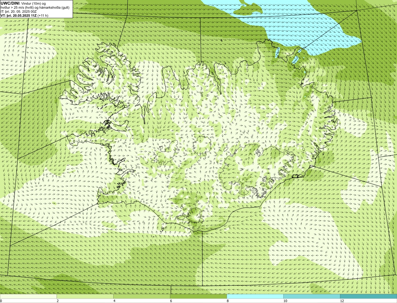This screenshot has height=303, width=397.
Task: Click the "0" label under the color scale
Action: (1, 301)
